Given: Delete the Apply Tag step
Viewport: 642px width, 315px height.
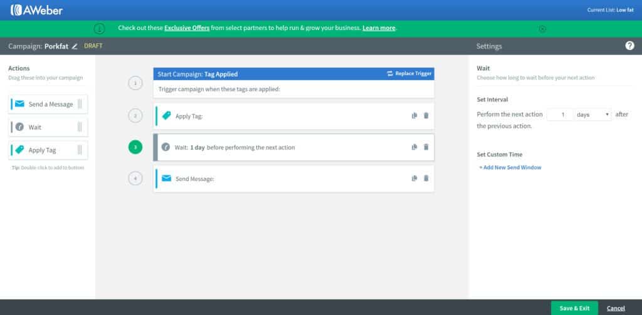Looking at the screenshot, I should click(x=426, y=116).
